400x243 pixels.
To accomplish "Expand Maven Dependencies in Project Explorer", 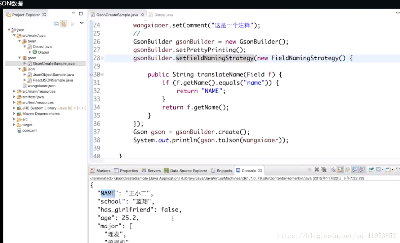I will point(14,114).
